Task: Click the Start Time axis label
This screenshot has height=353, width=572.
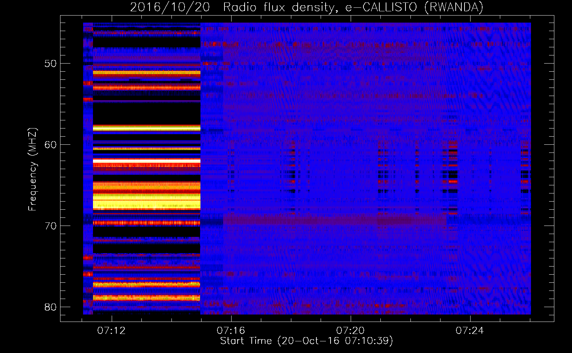Action: (307, 341)
